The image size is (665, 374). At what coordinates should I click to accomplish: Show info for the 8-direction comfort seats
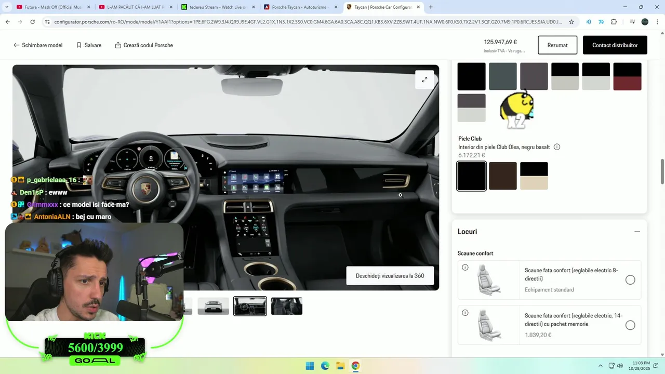465,268
